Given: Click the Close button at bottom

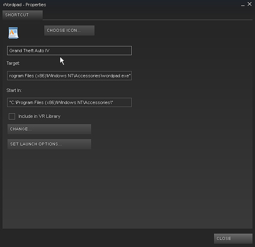Looking at the screenshot, I should [233, 238].
